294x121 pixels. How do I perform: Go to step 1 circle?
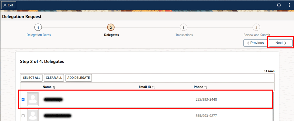38,27
